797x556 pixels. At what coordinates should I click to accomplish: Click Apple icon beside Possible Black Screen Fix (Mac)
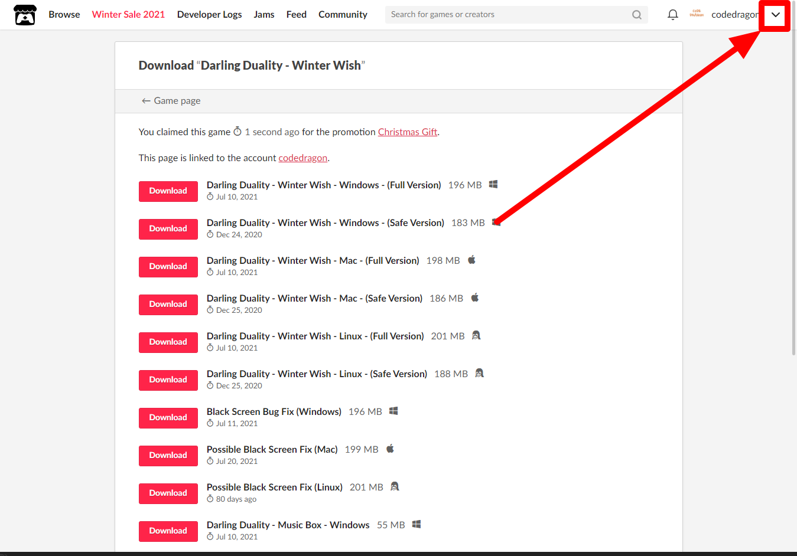click(390, 449)
